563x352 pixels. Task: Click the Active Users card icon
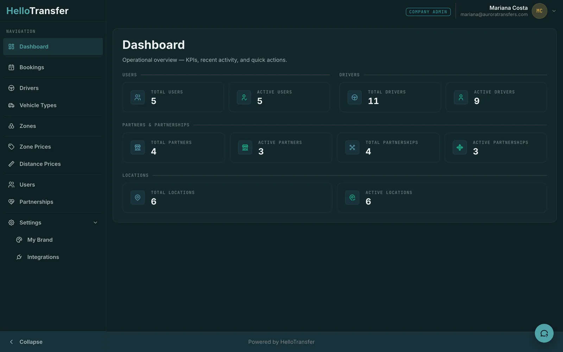click(244, 98)
